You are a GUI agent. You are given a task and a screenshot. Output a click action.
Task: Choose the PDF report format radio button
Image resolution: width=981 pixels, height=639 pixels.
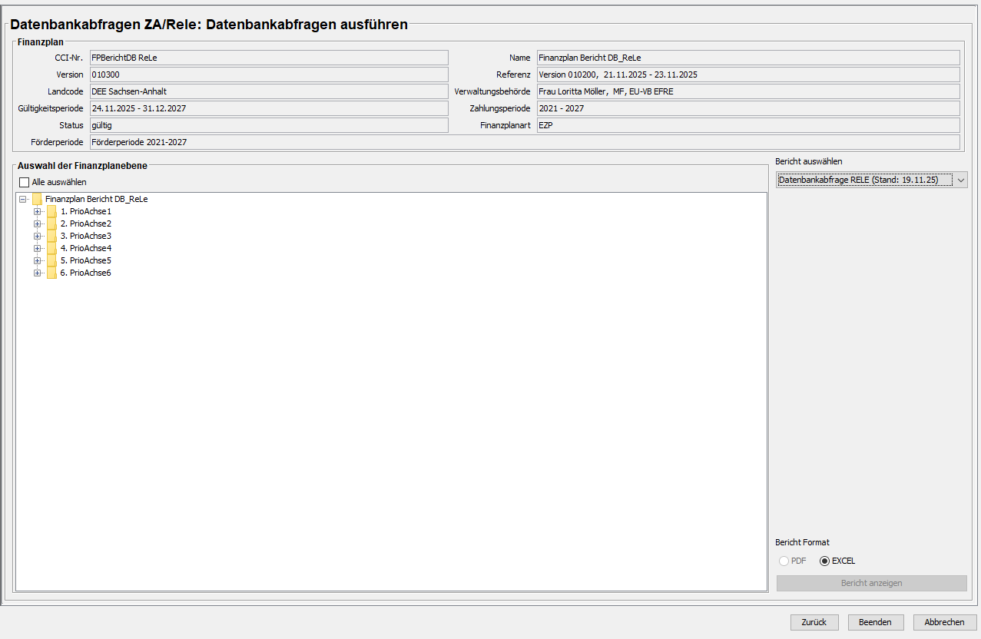tap(784, 561)
